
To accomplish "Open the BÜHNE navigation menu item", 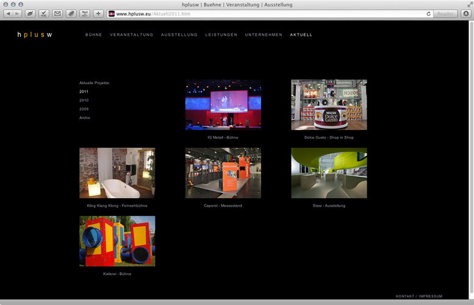I will (93, 35).
